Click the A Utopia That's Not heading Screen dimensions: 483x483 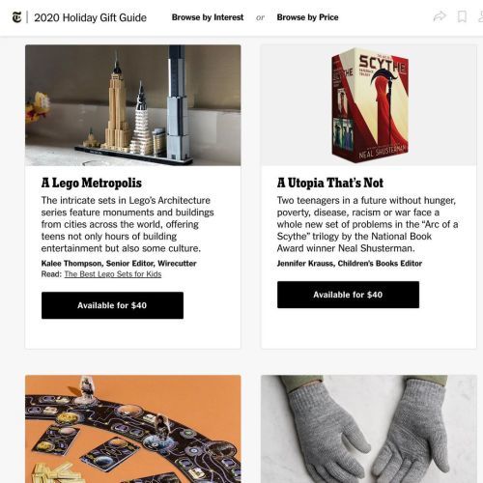(330, 183)
